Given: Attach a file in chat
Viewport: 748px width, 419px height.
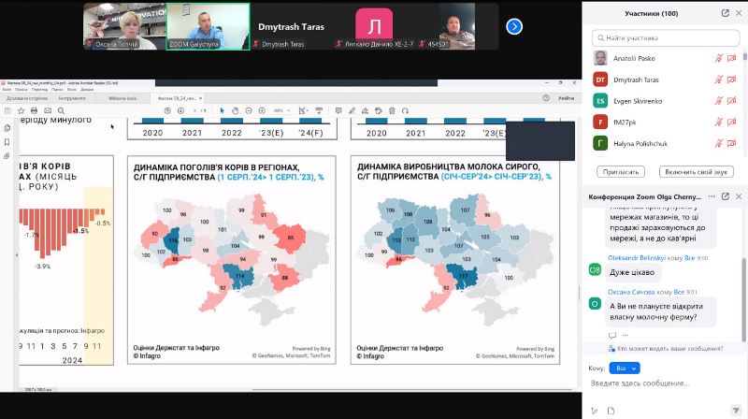Looking at the screenshot, I should [611, 411].
